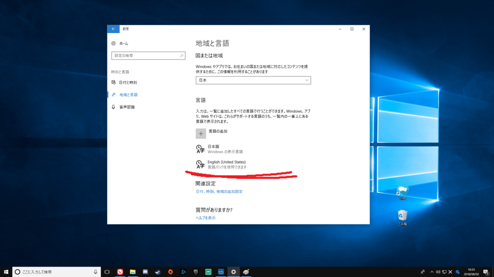Go back with the Settings back arrow
The image size is (494, 277).
(x=113, y=29)
